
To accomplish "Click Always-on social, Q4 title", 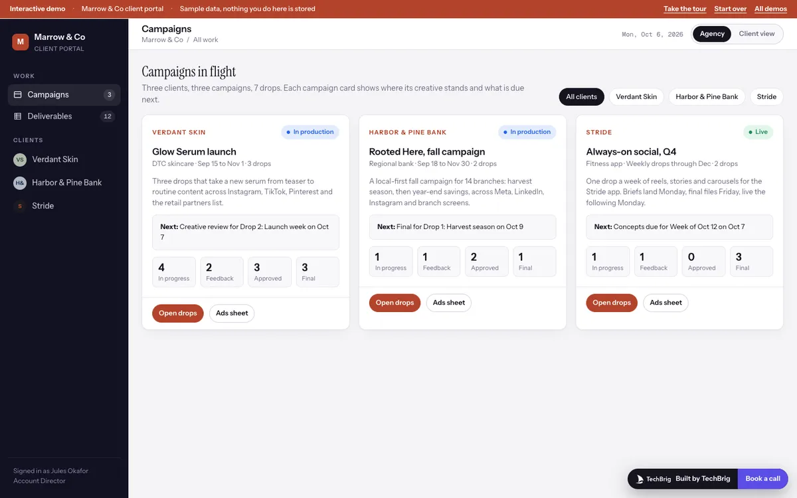I will tap(631, 152).
